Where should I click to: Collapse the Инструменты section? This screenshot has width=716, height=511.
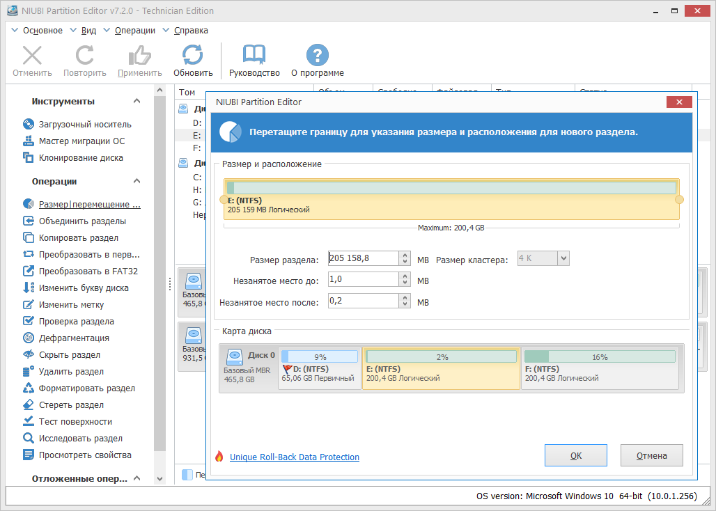tap(137, 102)
